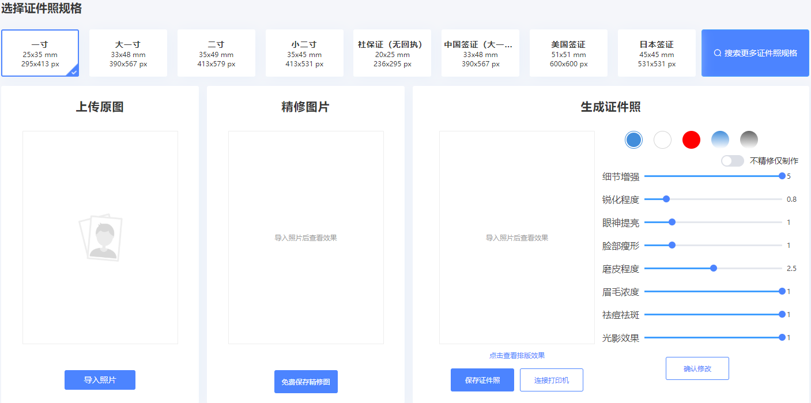Screen dimensions: 811x403
Task: Open 点击查看排版效果 link
Action: [516, 355]
